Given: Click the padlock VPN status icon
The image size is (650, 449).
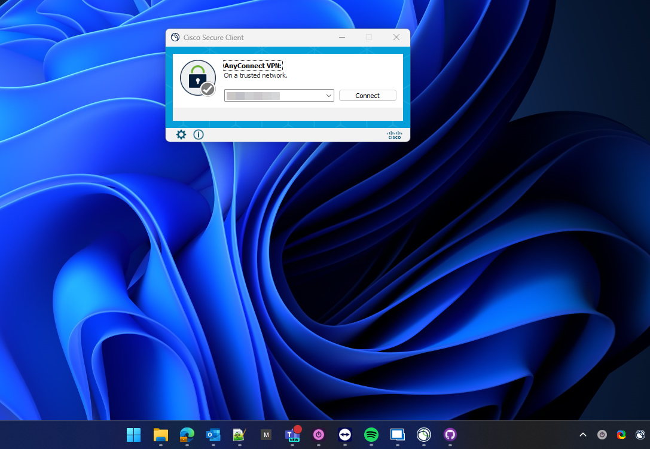Looking at the screenshot, I should point(197,78).
